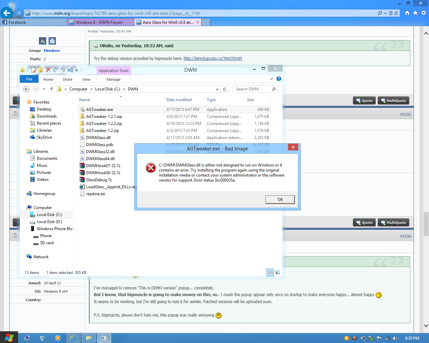The height and width of the screenshot is (343, 429).
Task: Open Explorer help question mark icon
Action: 279,79
